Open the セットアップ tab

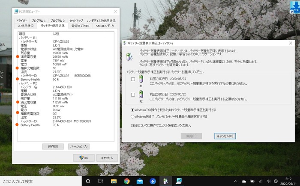76,21
